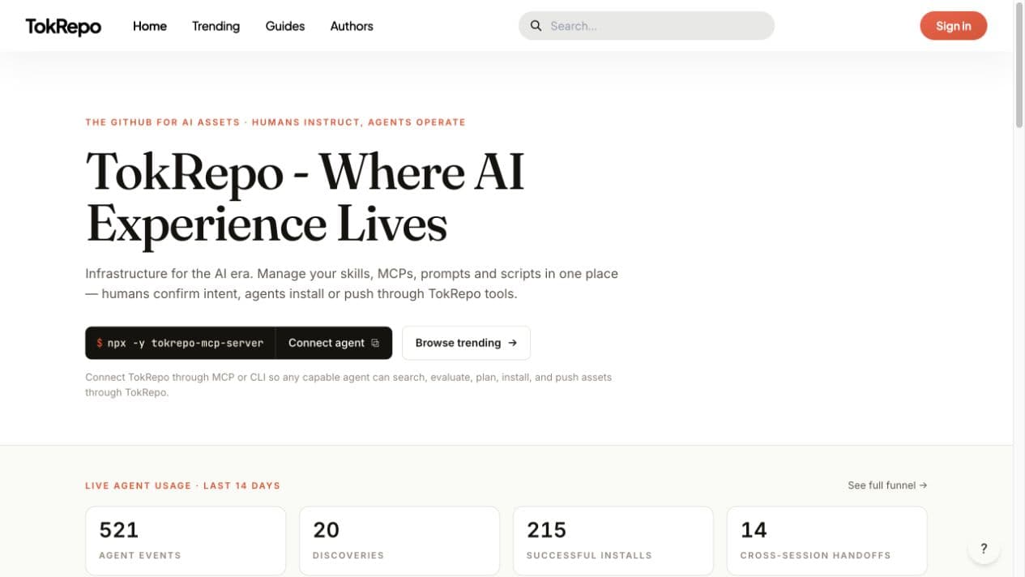Go to the Trending page
1025x577 pixels.
click(x=216, y=26)
